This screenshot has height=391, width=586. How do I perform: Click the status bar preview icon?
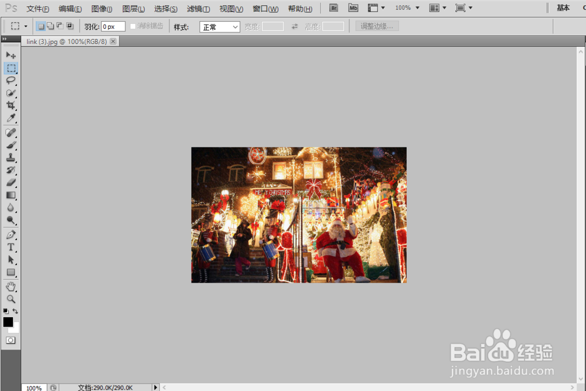[x=53, y=387]
